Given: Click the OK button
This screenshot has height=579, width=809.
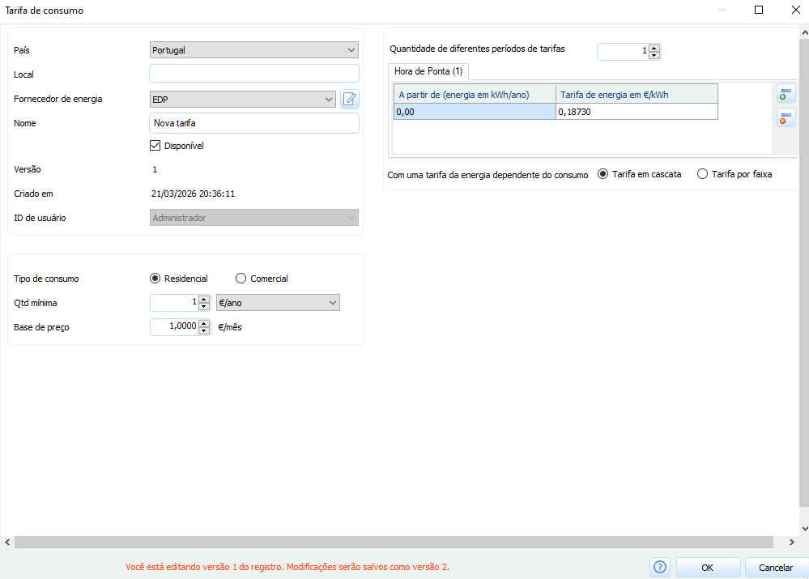Looking at the screenshot, I should click(708, 568).
